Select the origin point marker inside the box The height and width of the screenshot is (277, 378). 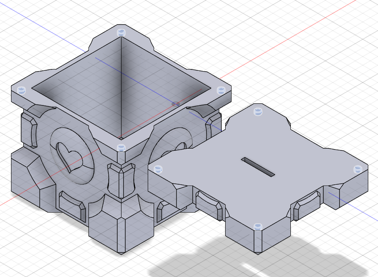[x=176, y=104]
